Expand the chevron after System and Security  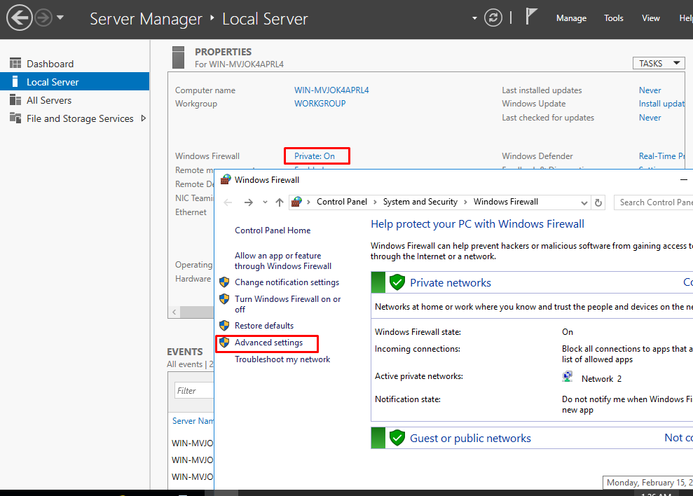click(465, 202)
